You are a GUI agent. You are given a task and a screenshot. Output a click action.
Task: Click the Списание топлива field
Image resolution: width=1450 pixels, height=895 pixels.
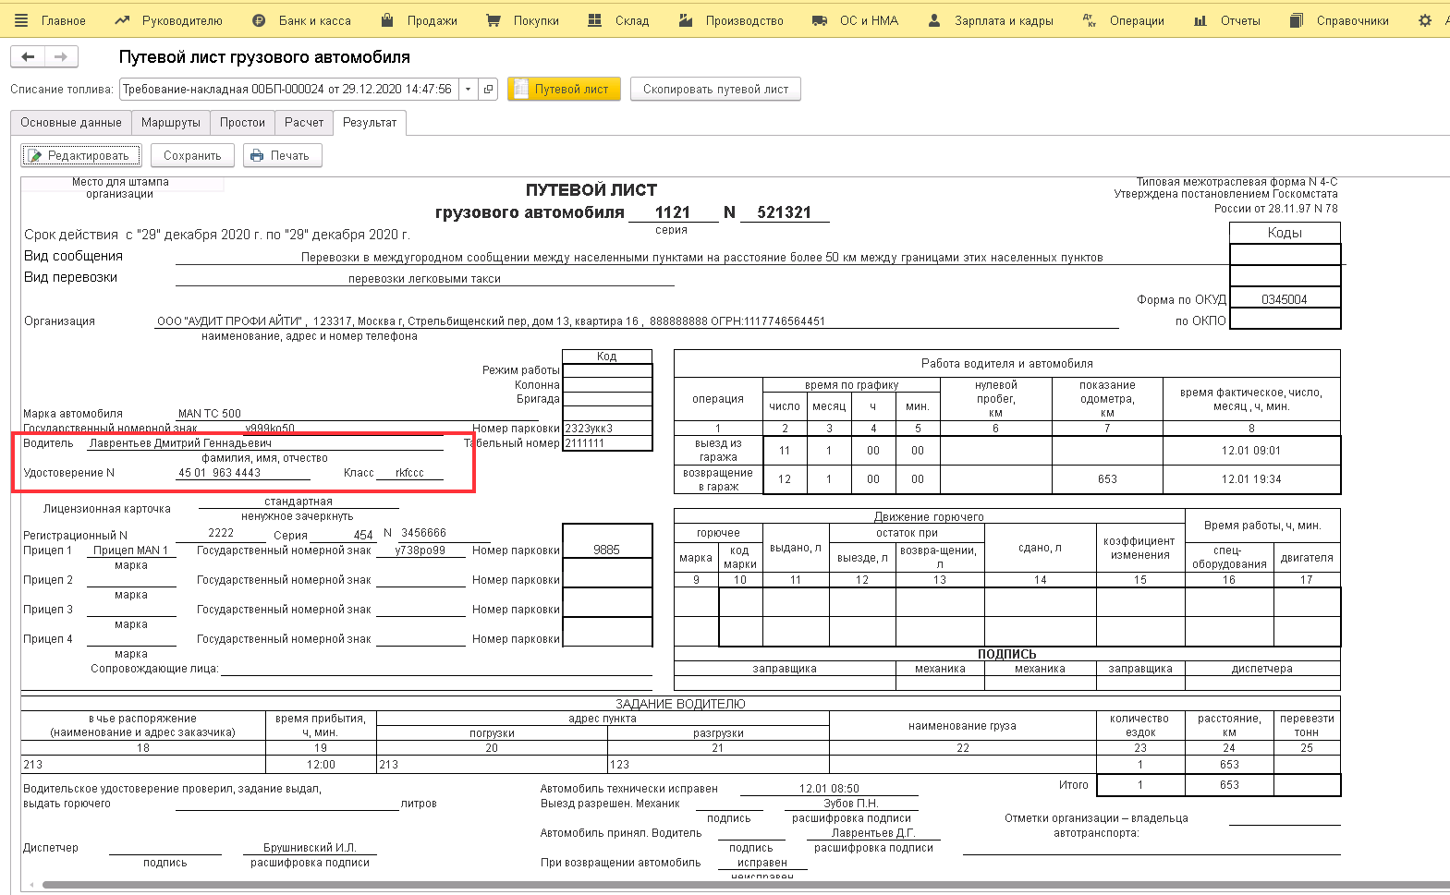point(289,90)
